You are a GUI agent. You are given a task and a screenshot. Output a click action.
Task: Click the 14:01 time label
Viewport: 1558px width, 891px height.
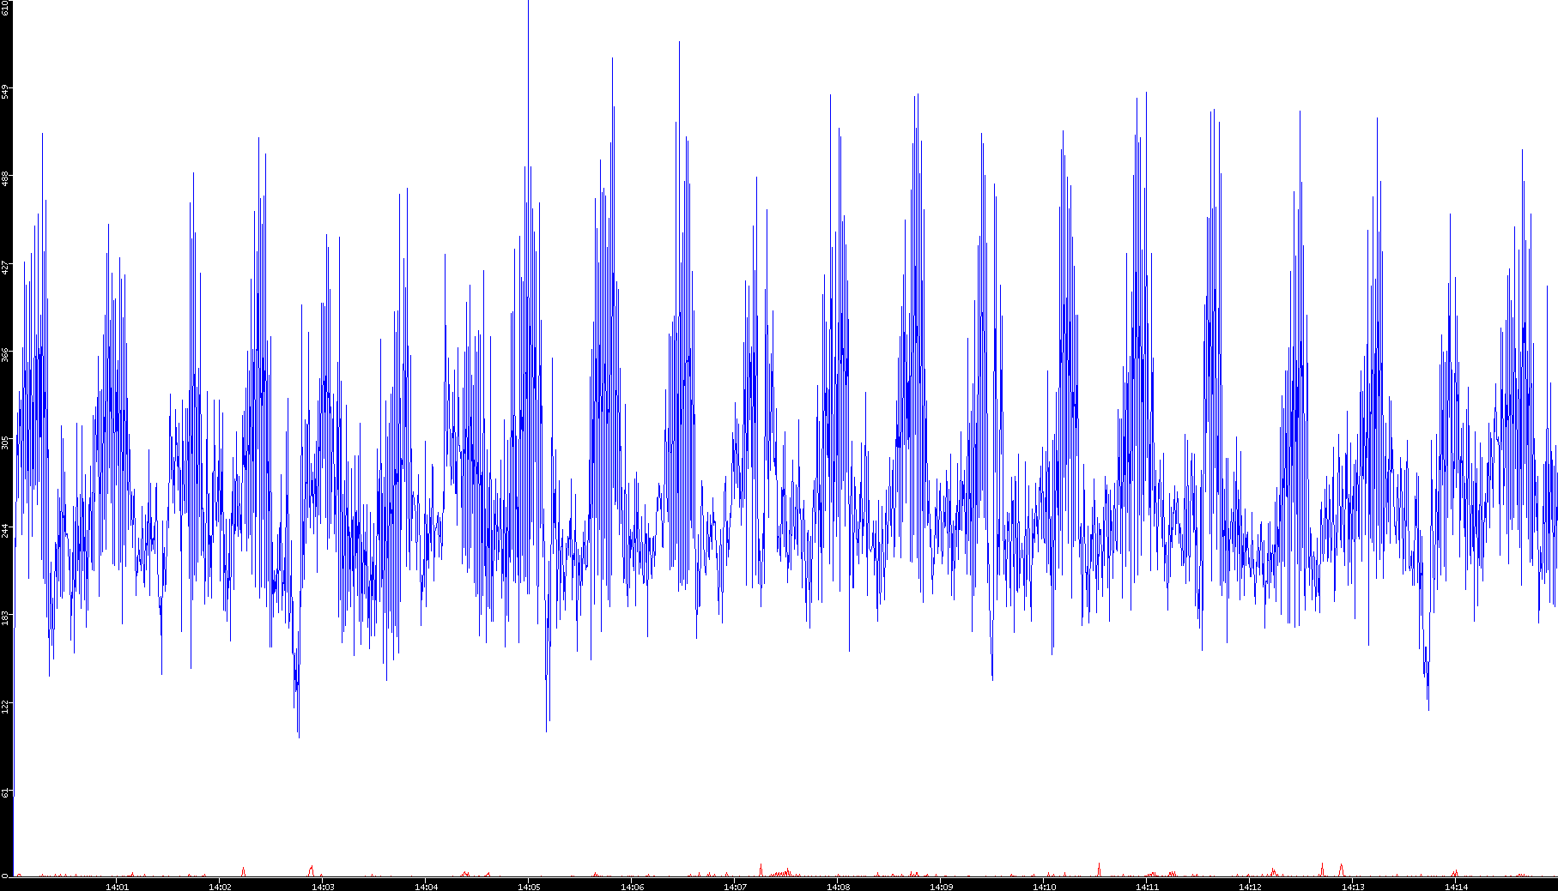coord(117,887)
